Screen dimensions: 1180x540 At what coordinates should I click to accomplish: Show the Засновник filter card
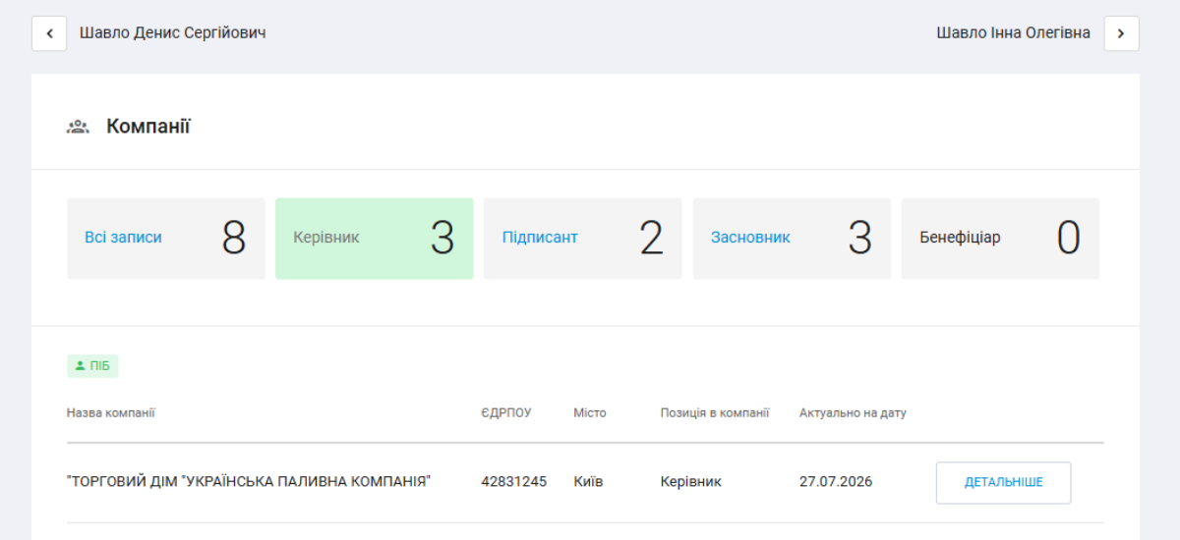point(792,239)
